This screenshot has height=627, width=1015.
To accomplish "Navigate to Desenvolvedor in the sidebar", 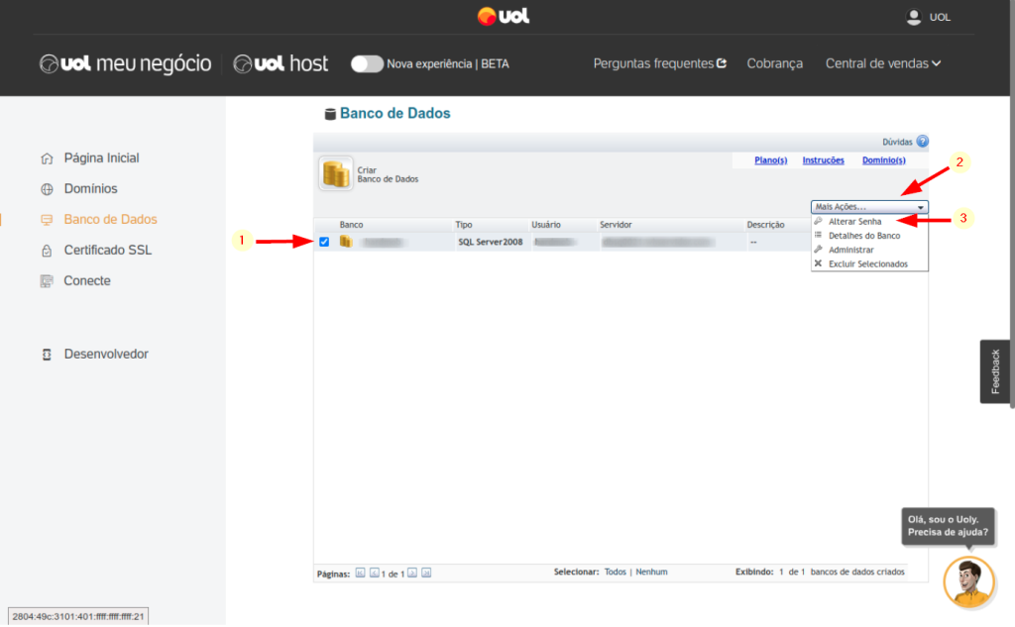I will click(106, 355).
